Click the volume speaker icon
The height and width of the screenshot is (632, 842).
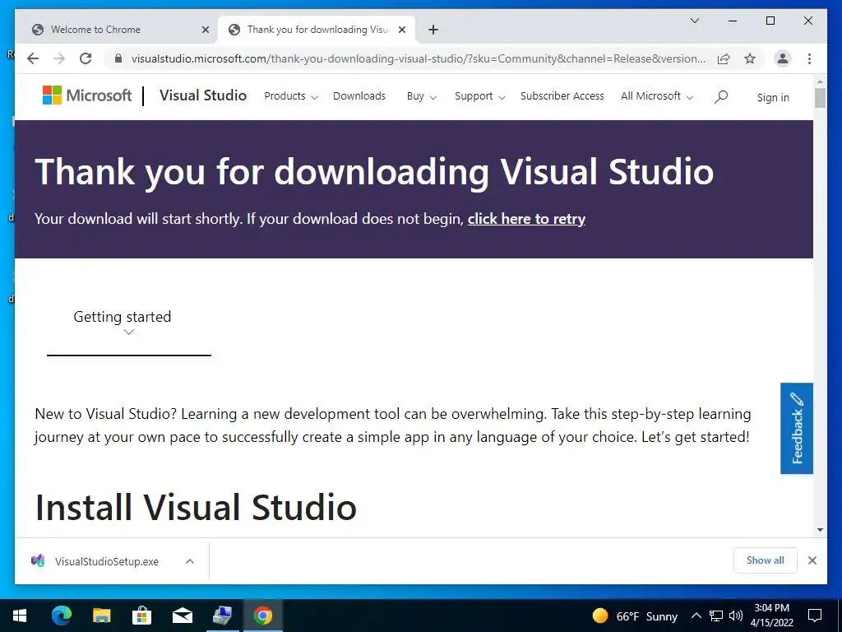pos(736,616)
